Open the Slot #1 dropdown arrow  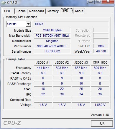tap(28, 24)
